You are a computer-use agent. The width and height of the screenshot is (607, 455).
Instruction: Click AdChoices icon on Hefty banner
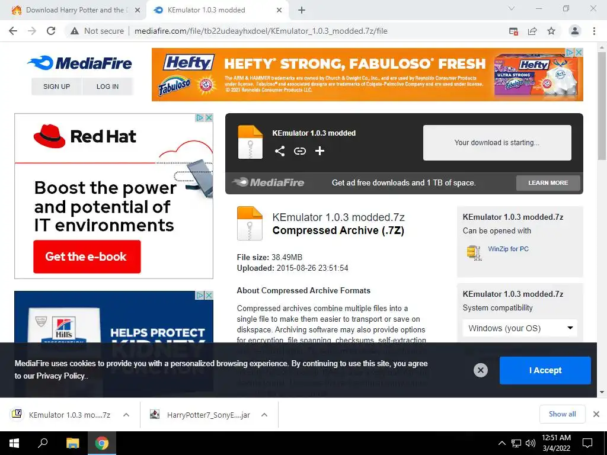[570, 52]
